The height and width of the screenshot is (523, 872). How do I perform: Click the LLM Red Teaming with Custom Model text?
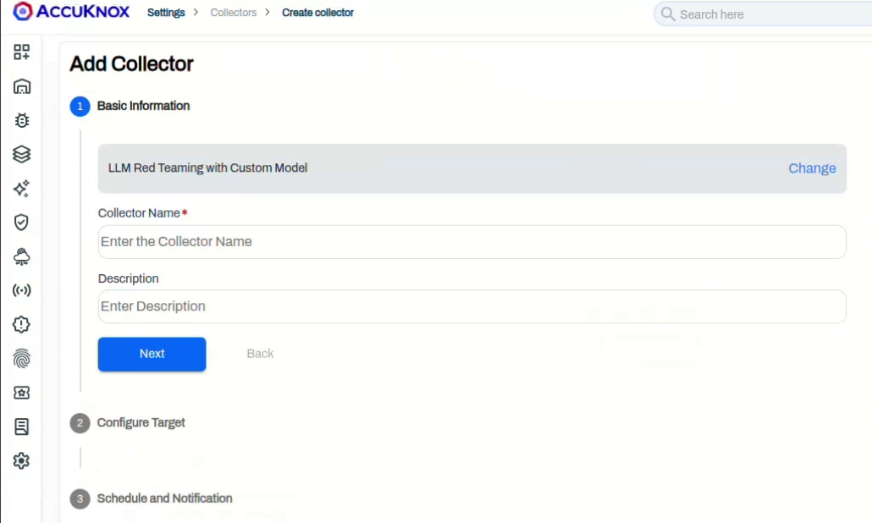click(x=207, y=168)
